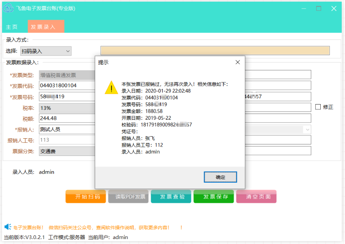Click the 税额 field showing 244.48

coord(67,118)
